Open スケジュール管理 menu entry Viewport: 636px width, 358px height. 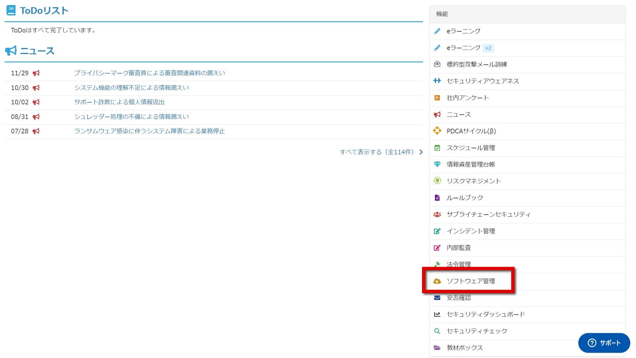(x=527, y=148)
